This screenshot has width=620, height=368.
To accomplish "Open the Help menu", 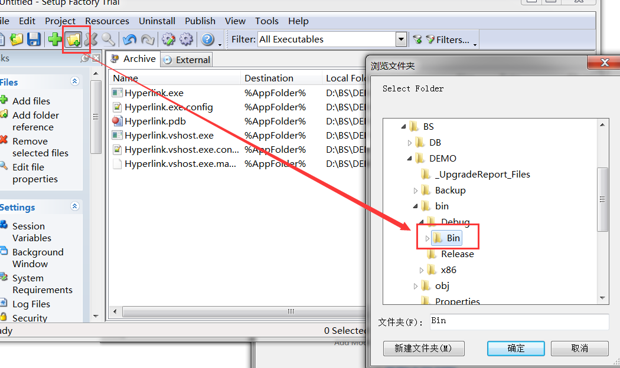I will click(x=298, y=21).
